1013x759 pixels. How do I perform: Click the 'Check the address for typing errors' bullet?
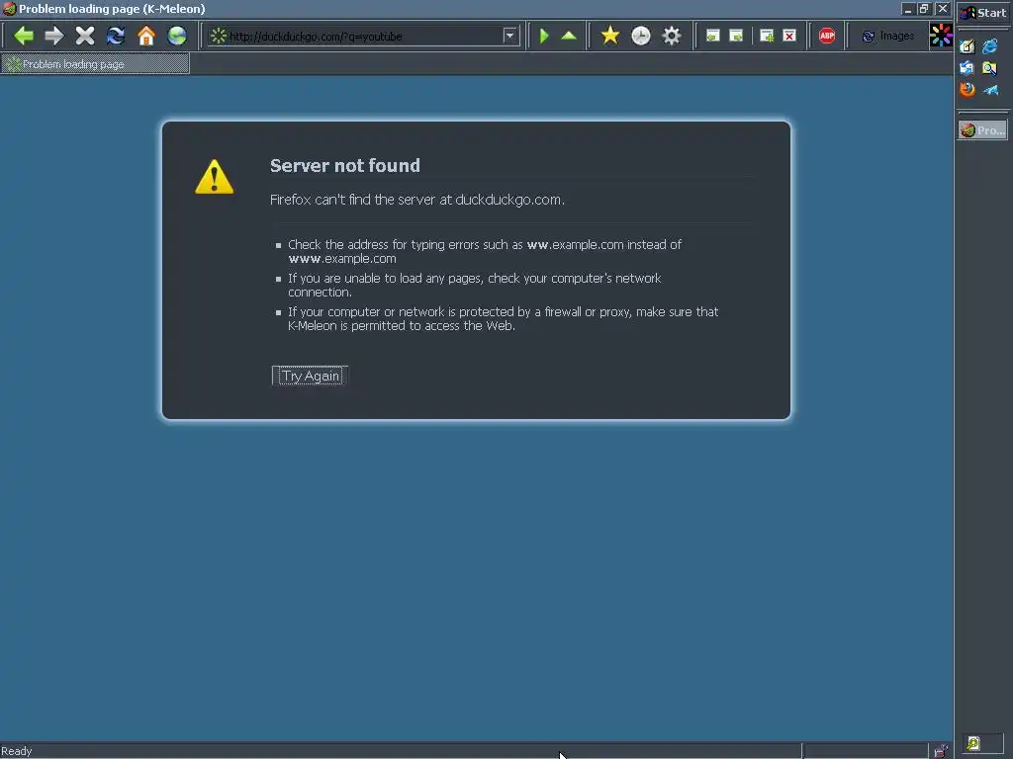click(485, 252)
